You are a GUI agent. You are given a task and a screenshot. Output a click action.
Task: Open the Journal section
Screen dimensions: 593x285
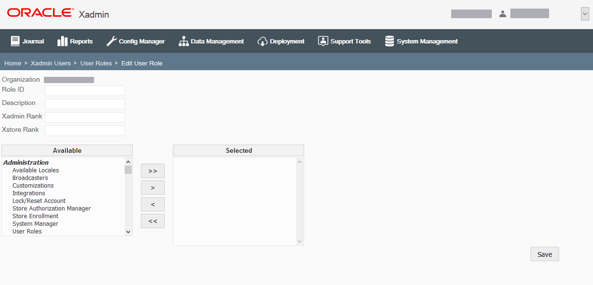coord(27,41)
